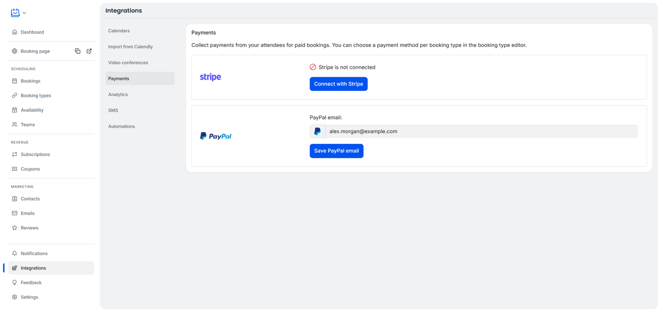
Task: Select Integrations in sidebar
Action: click(x=51, y=268)
